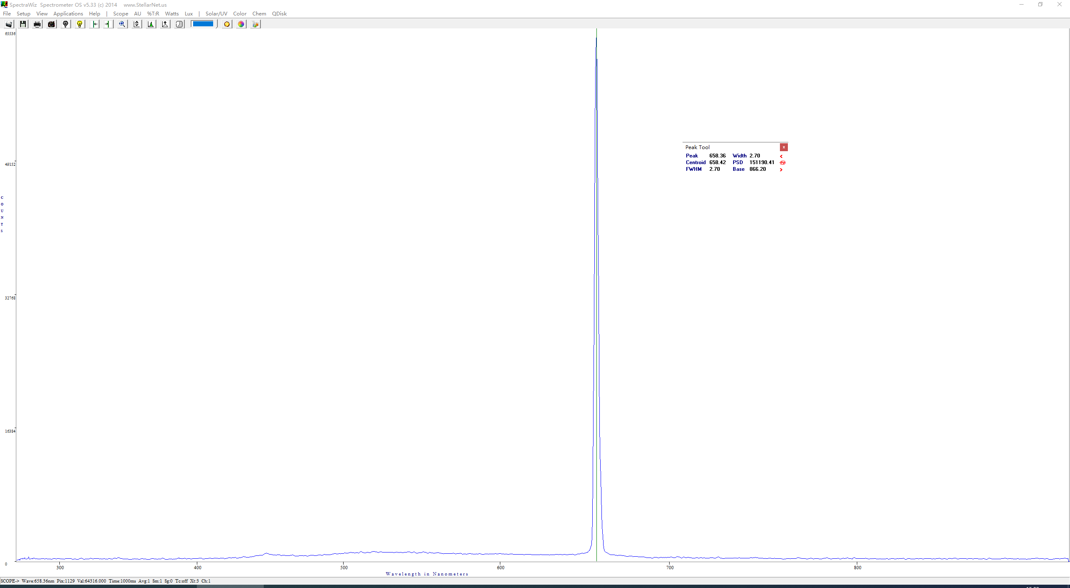Move cursor left with green bar arrow icon
The width and height of the screenshot is (1070, 588).
pyautogui.click(x=94, y=24)
